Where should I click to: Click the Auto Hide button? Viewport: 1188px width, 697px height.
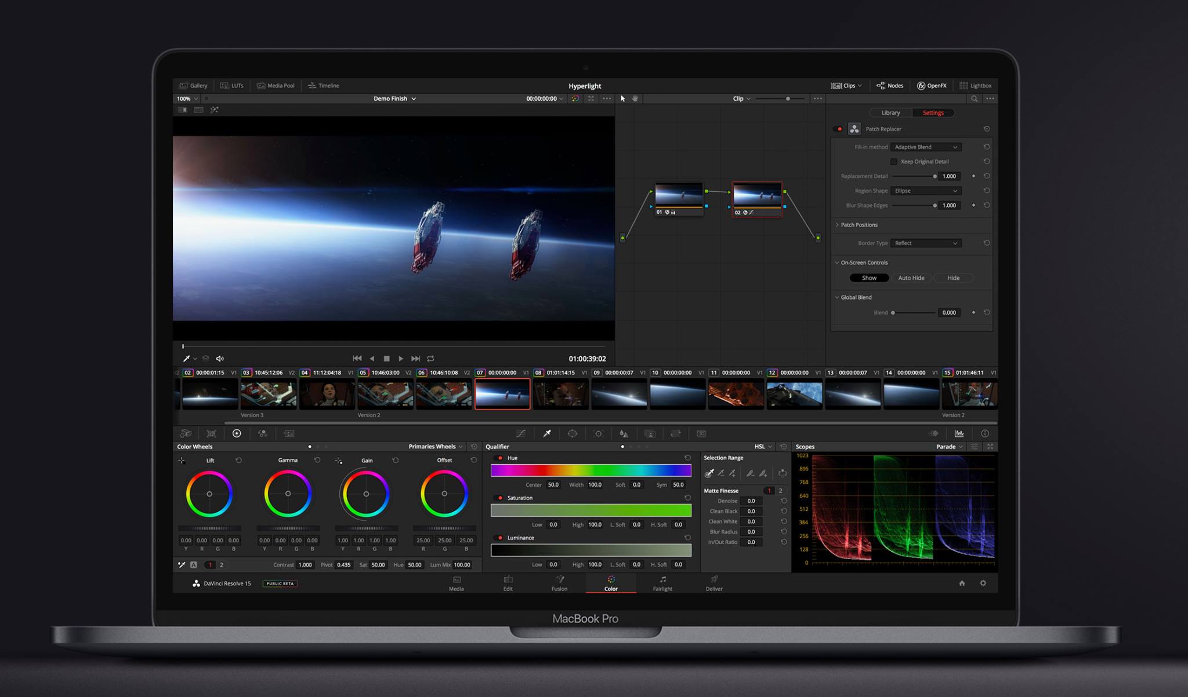[x=911, y=278]
